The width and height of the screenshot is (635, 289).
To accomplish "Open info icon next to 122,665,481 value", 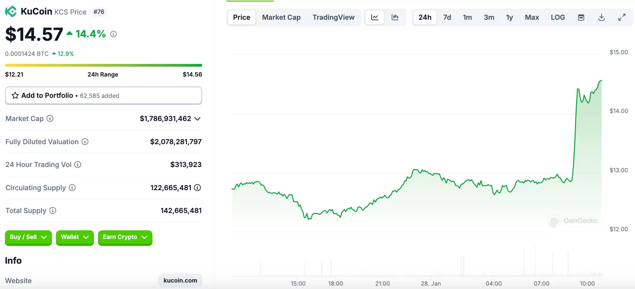I will point(198,187).
